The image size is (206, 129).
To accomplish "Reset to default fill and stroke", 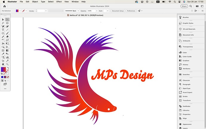I will pyautogui.click(x=2, y=74).
